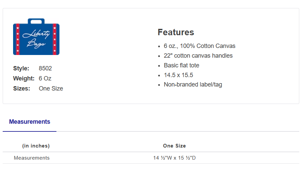Click the (in inches) column header

[36, 146]
